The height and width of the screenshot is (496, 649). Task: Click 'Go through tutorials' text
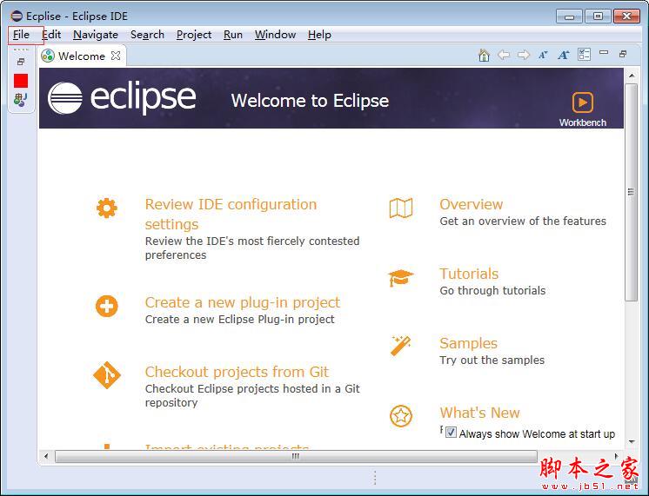(x=492, y=291)
